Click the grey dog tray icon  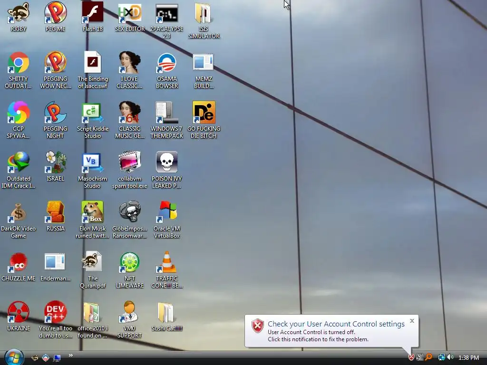pos(419,357)
